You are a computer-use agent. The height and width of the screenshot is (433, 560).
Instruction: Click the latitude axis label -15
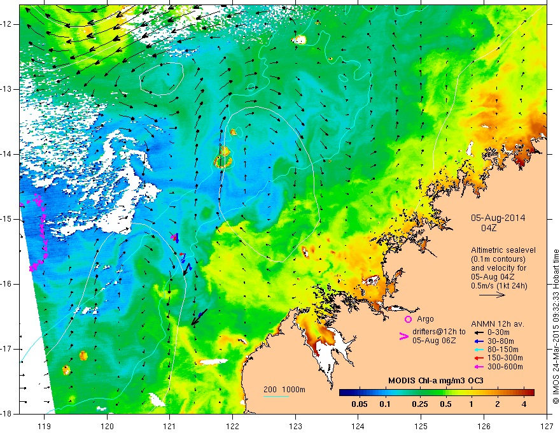coord(6,219)
